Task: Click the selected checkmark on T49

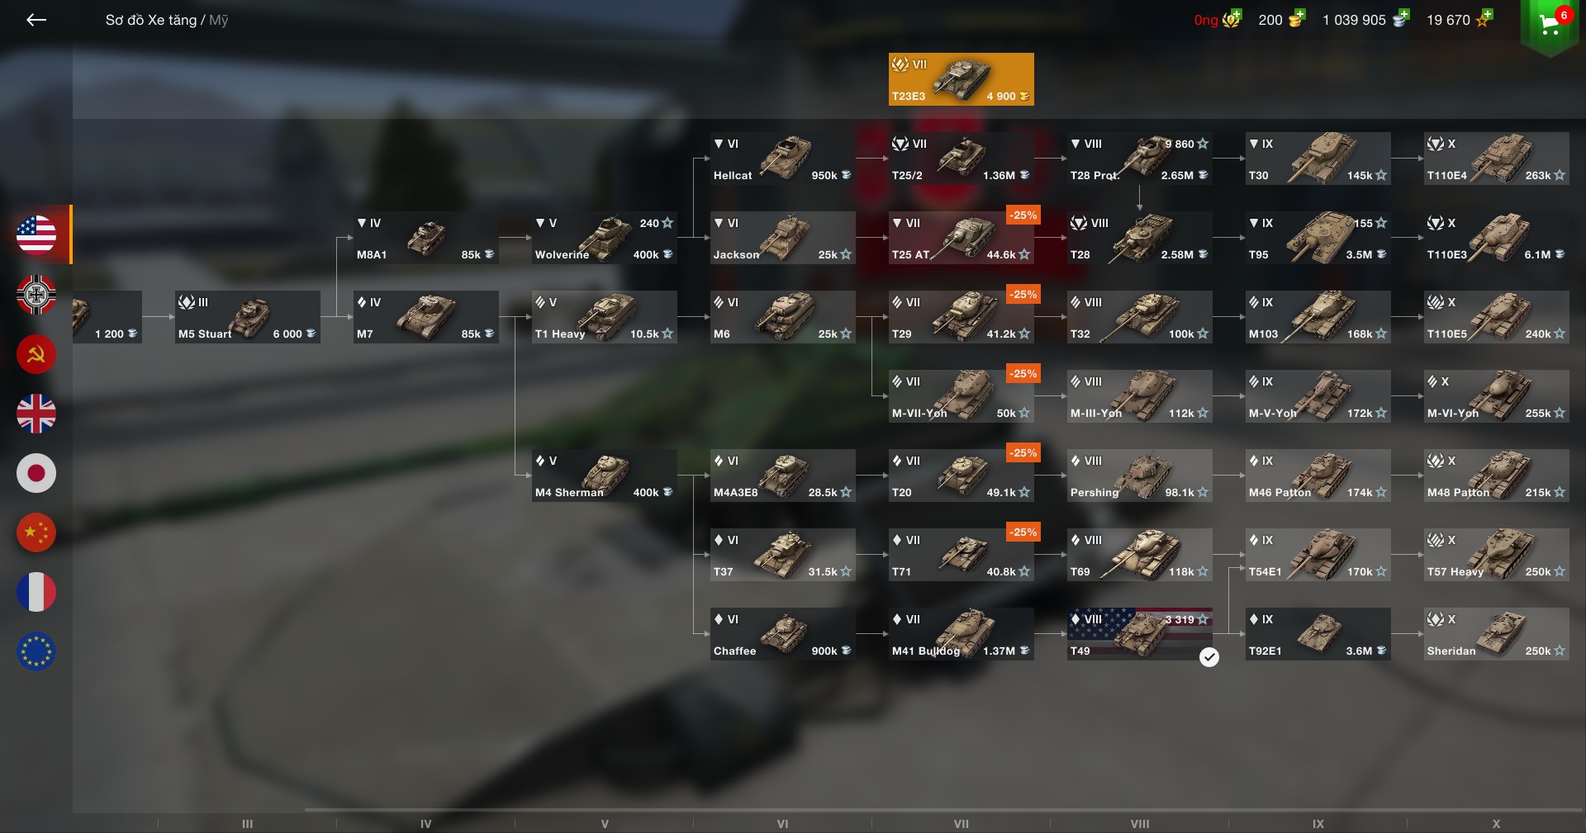Action: click(x=1209, y=657)
